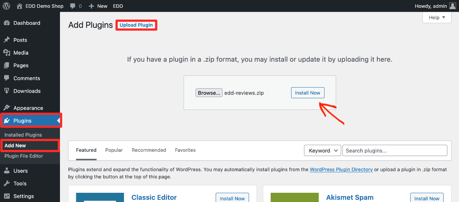Click the Downloads icon in sidebar
Viewport: 459px width, 202px height.
click(x=7, y=91)
